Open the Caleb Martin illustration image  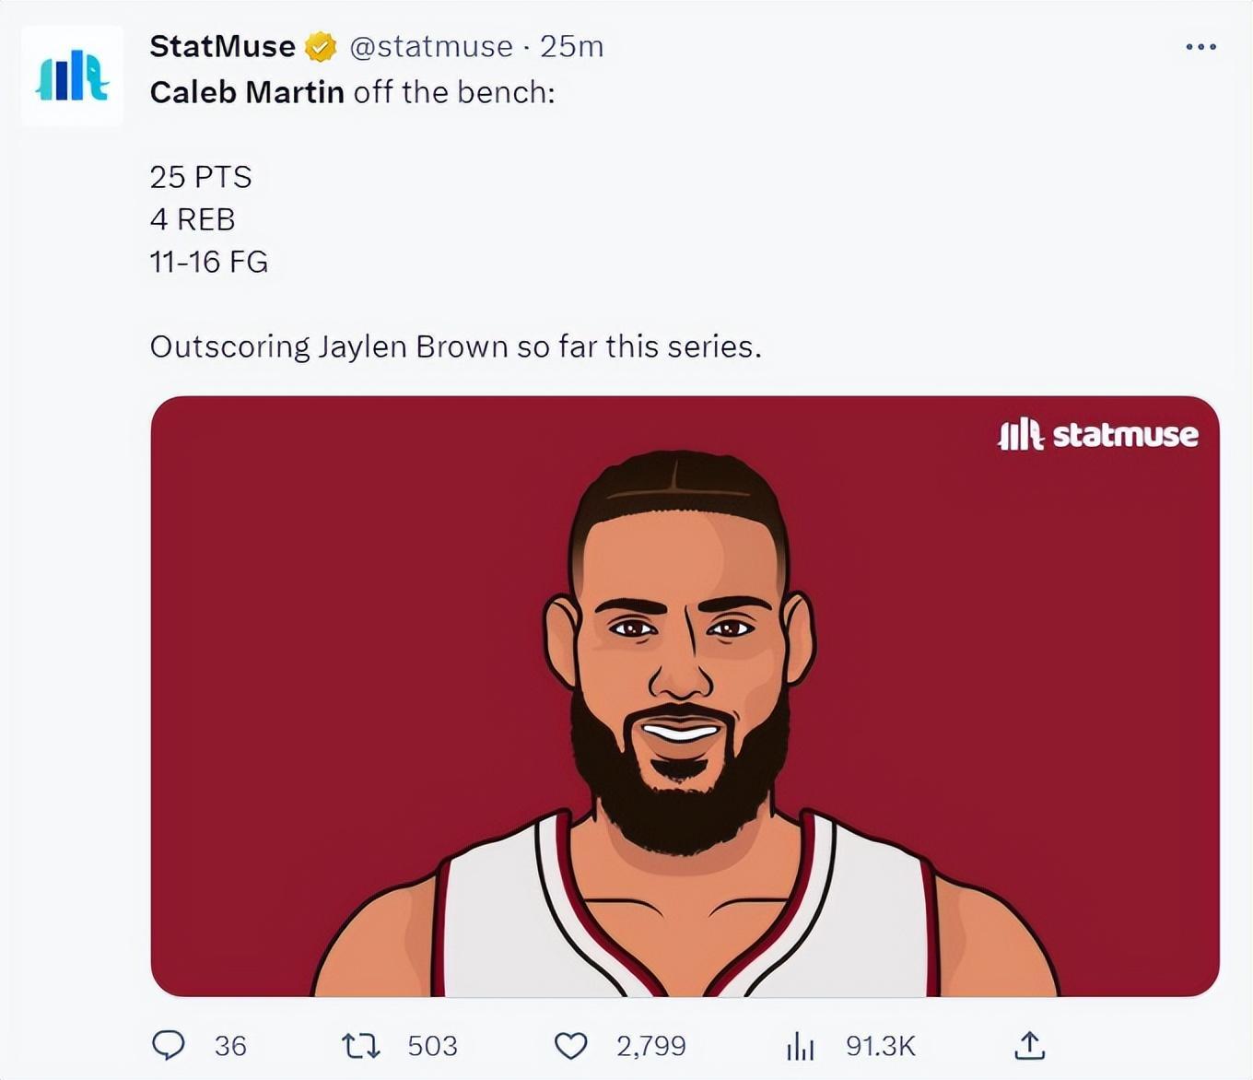point(684,697)
